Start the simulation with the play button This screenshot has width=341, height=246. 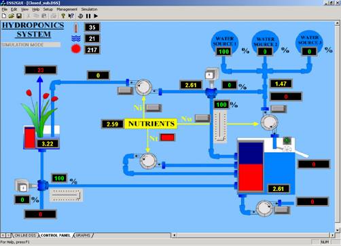click(x=96, y=16)
